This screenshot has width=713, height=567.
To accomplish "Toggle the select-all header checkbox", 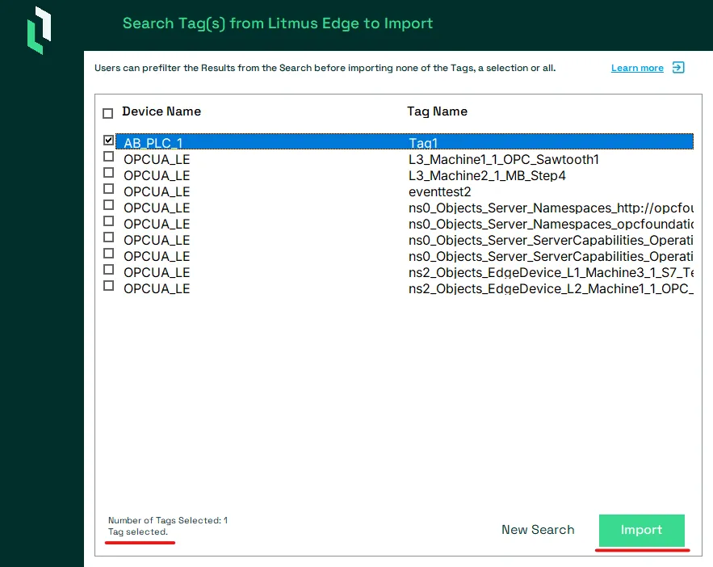I will pos(107,113).
